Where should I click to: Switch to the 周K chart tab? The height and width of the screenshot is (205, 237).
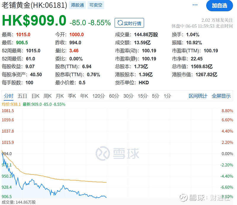(47, 96)
